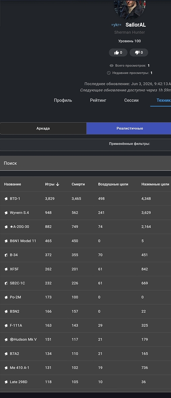Screen dimensions: 171x398
Task: Click the clock icon beside recent views
Action: coord(109,73)
